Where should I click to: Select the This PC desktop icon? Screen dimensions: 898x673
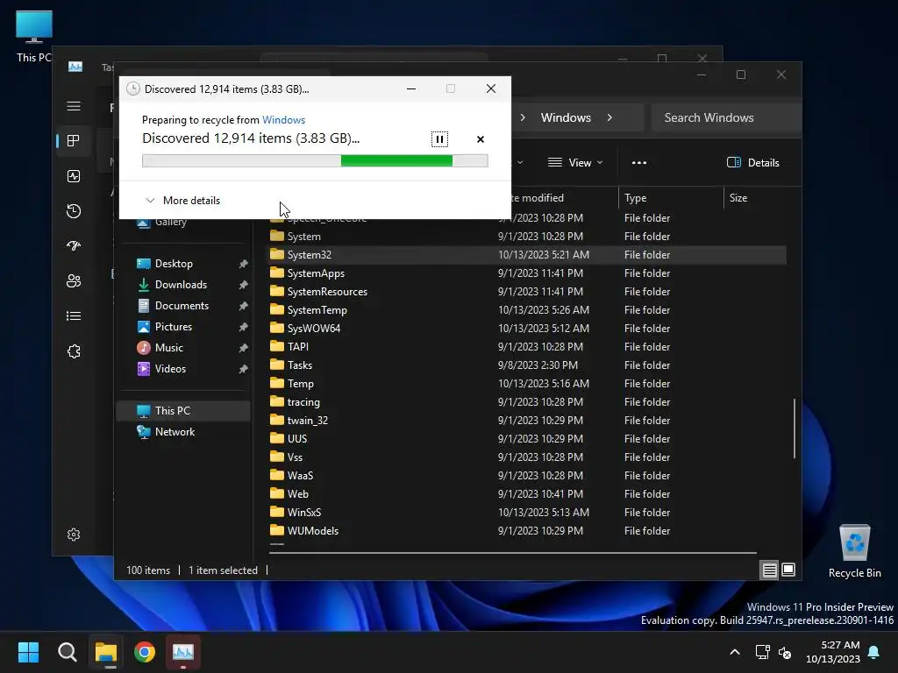click(x=34, y=37)
